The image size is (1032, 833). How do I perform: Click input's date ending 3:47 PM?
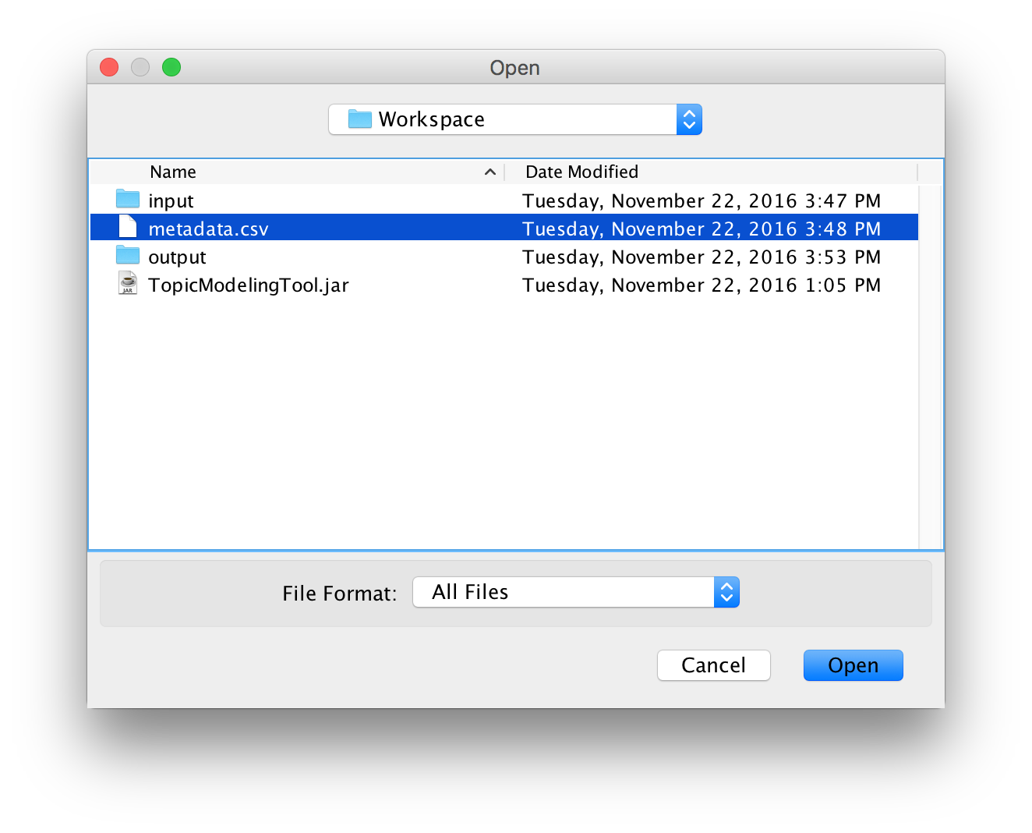pyautogui.click(x=702, y=201)
